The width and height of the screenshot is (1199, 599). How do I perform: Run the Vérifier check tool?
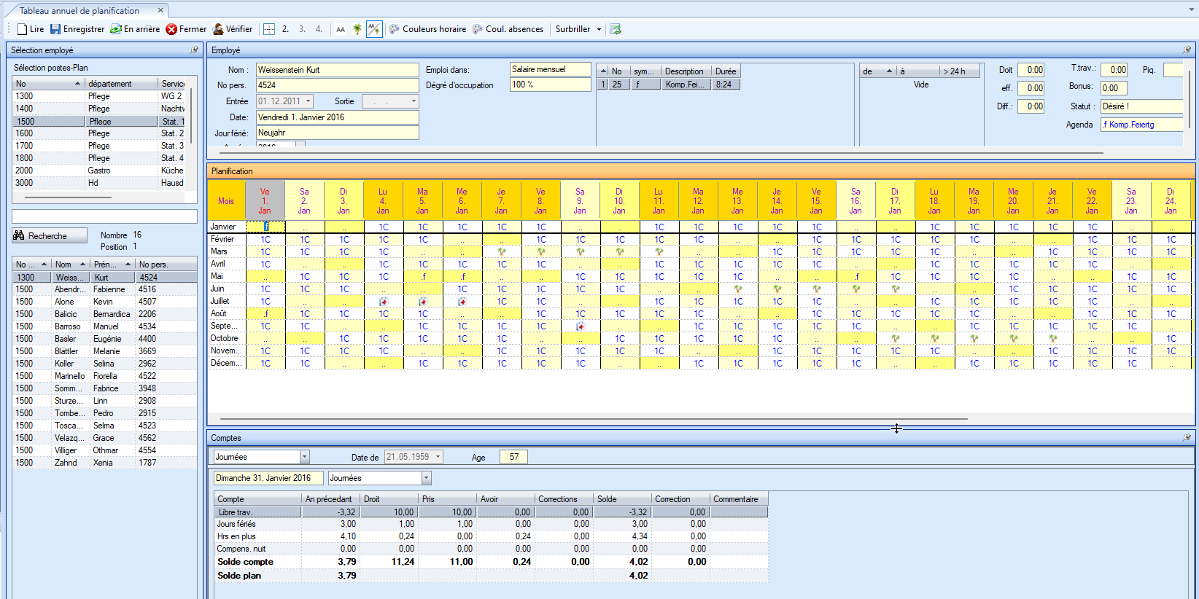[x=218, y=29]
